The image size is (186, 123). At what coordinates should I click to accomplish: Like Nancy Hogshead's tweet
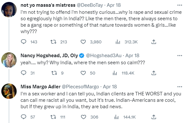click(83, 73)
